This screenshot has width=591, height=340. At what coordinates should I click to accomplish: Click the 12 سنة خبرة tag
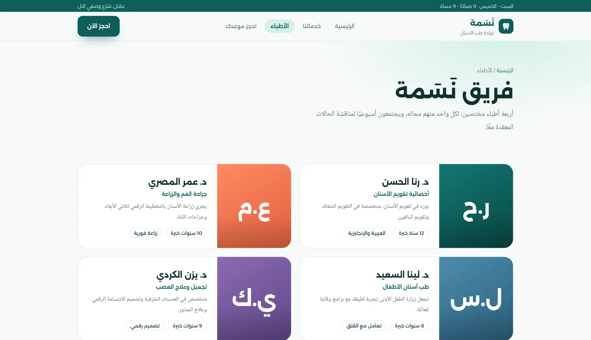click(x=411, y=233)
